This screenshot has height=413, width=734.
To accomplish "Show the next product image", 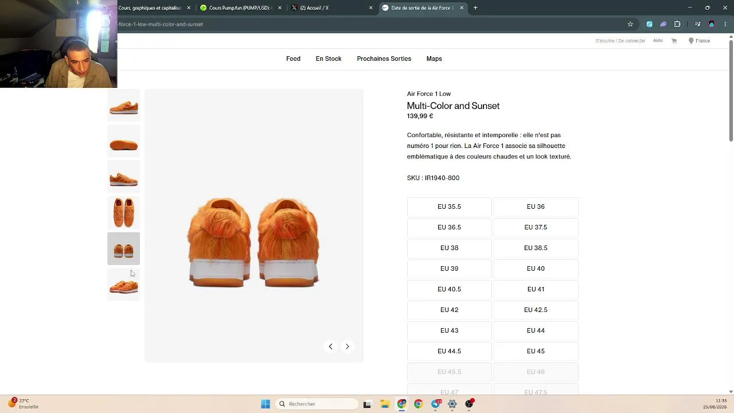I will pyautogui.click(x=347, y=346).
